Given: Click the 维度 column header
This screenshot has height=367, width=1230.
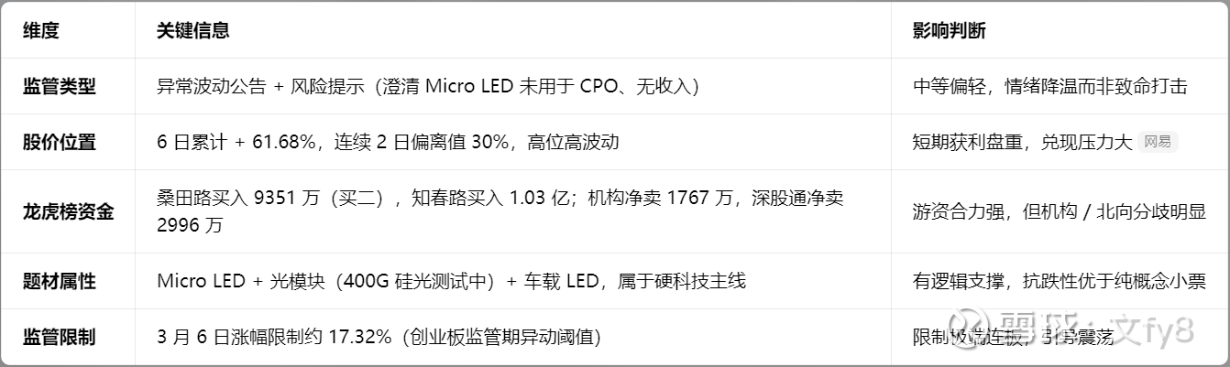Looking at the screenshot, I should (x=41, y=30).
